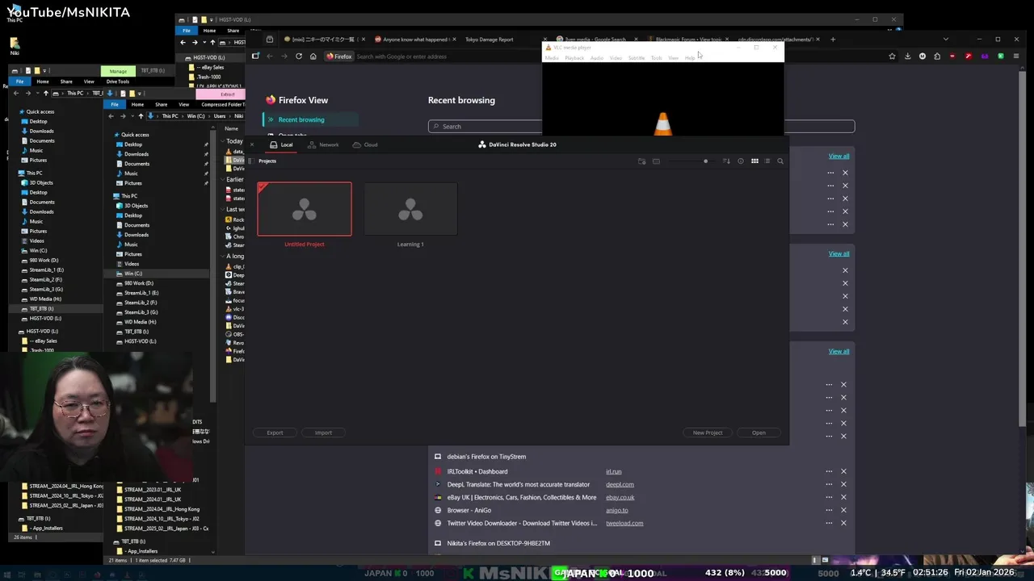Close DaVinci Resolve Project Manager with X

click(252, 144)
